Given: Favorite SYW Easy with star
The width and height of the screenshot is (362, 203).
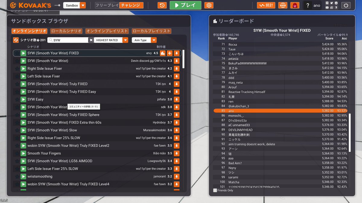Looking at the screenshot, I should [x=17, y=99].
